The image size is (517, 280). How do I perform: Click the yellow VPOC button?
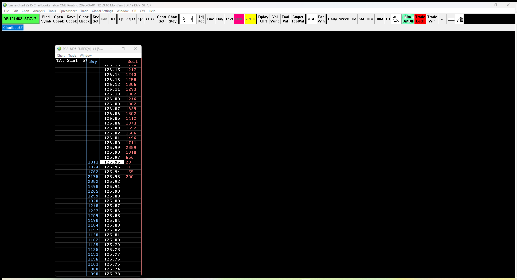tap(250, 19)
